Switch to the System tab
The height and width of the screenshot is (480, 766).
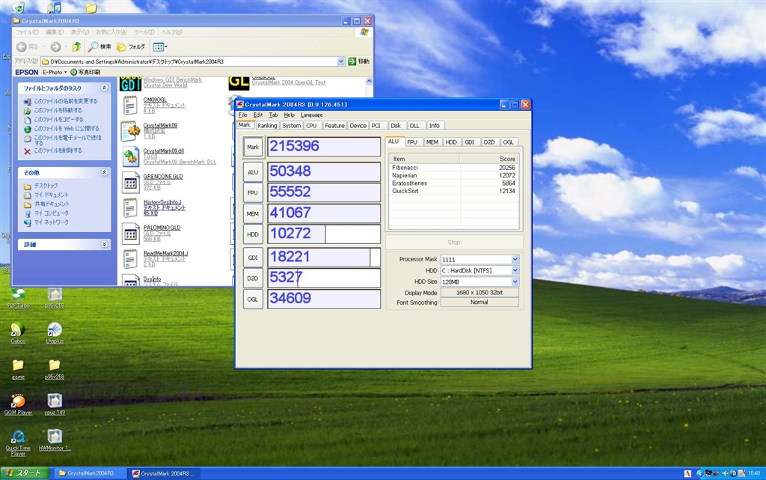pos(291,126)
